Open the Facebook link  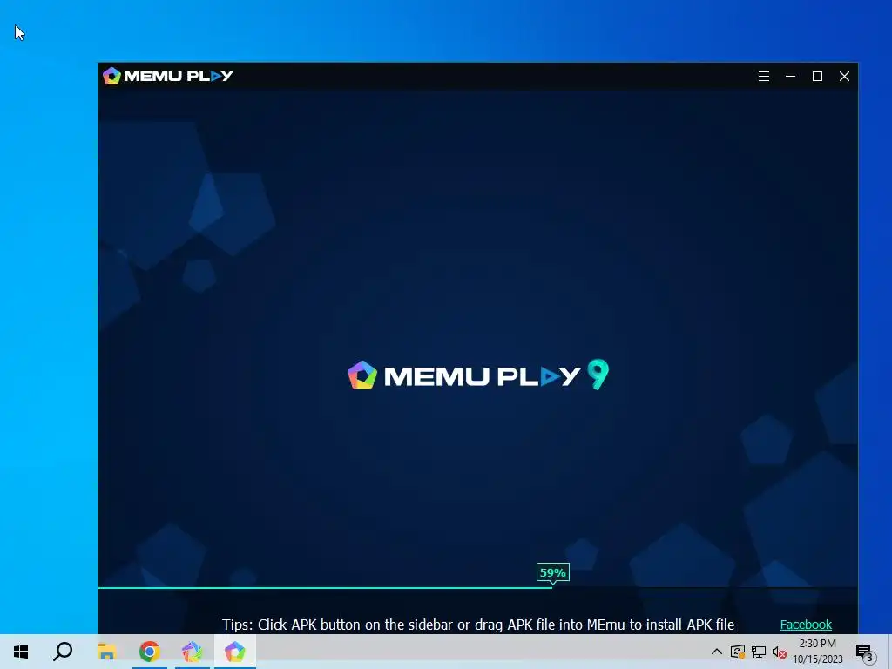[x=806, y=625]
